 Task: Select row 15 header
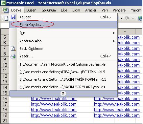click(5, 93)
